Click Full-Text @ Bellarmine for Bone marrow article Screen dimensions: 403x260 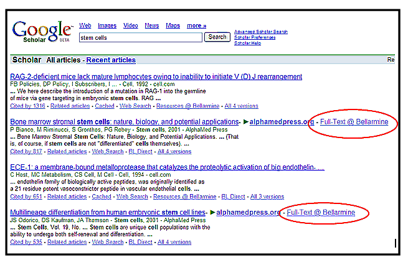tap(354, 122)
